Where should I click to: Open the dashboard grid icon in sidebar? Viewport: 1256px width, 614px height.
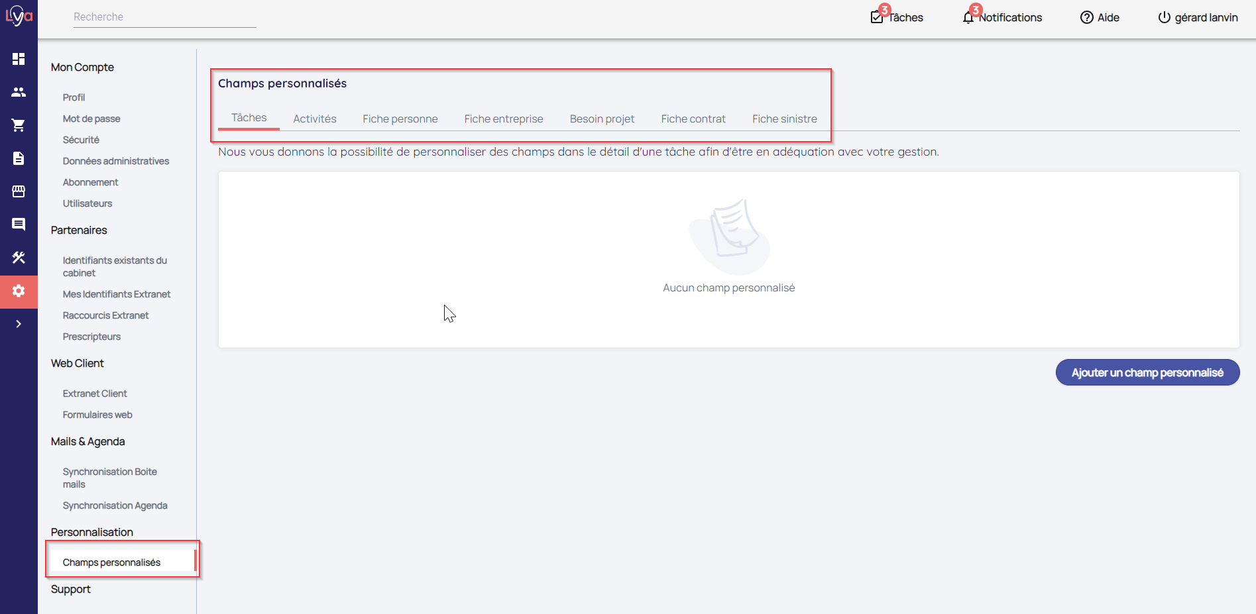(19, 59)
